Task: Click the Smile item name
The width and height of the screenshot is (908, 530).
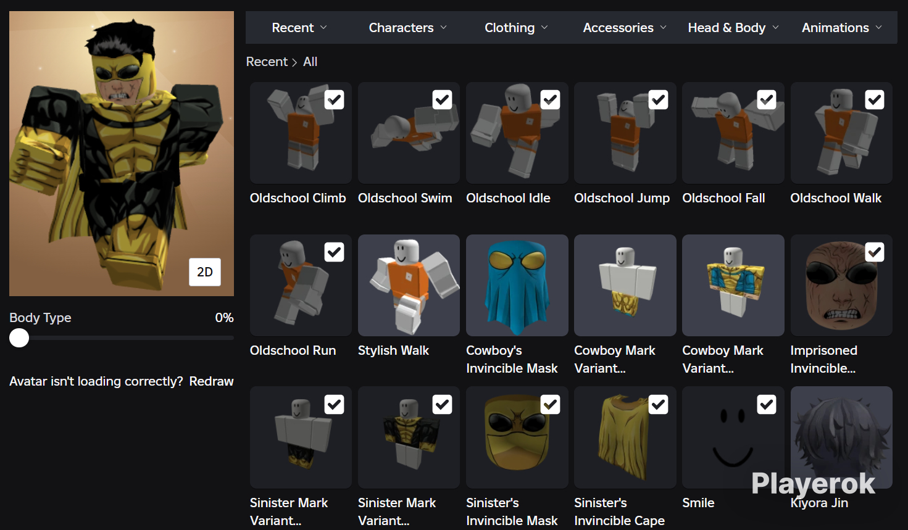Action: click(x=698, y=503)
